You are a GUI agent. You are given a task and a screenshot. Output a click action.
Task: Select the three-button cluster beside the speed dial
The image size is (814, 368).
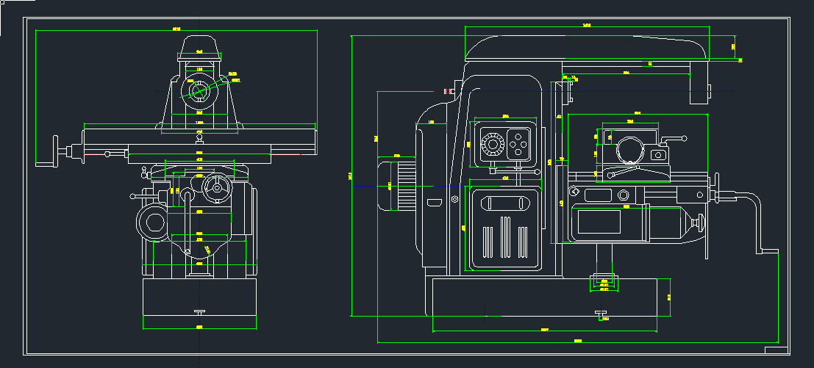pos(519,143)
